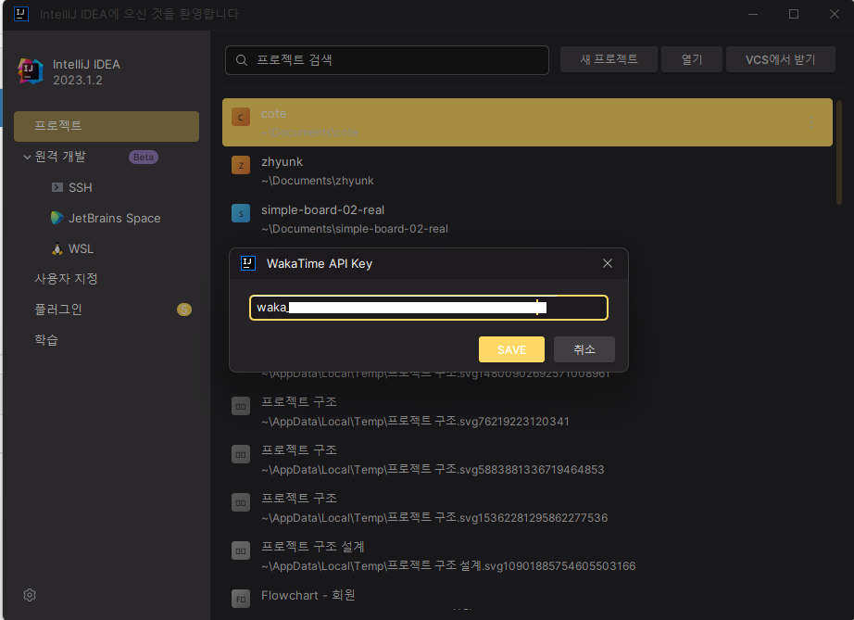Image resolution: width=854 pixels, height=620 pixels.
Task: Click the search magnifier icon
Action: pos(242,60)
